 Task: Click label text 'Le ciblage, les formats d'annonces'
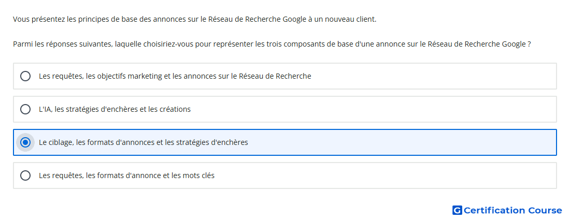click(x=97, y=142)
